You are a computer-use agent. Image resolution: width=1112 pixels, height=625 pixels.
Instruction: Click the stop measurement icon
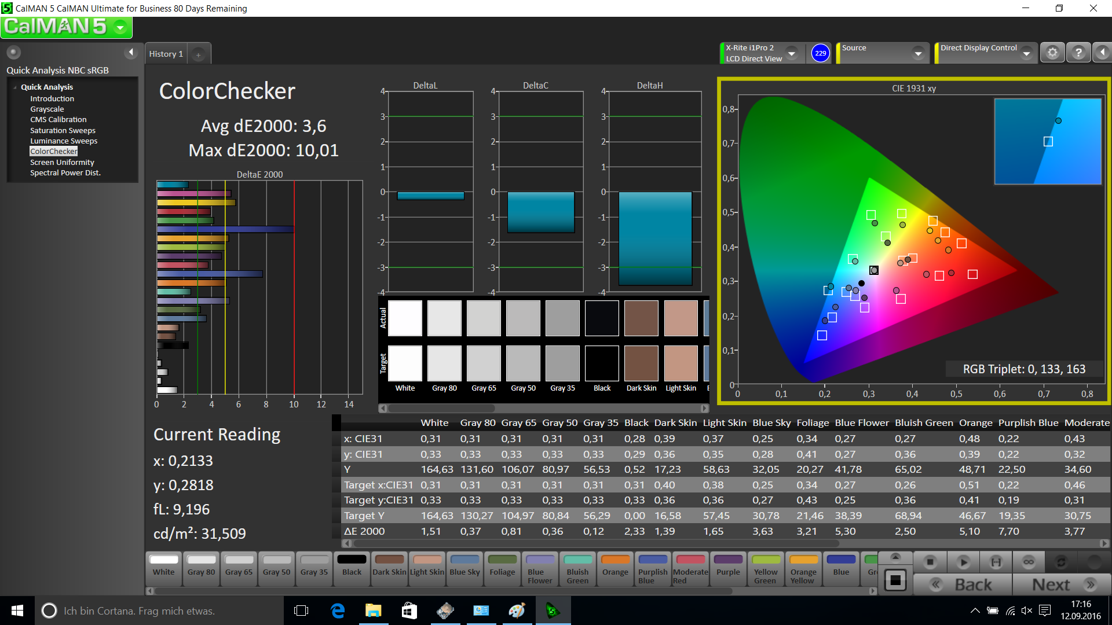(930, 561)
